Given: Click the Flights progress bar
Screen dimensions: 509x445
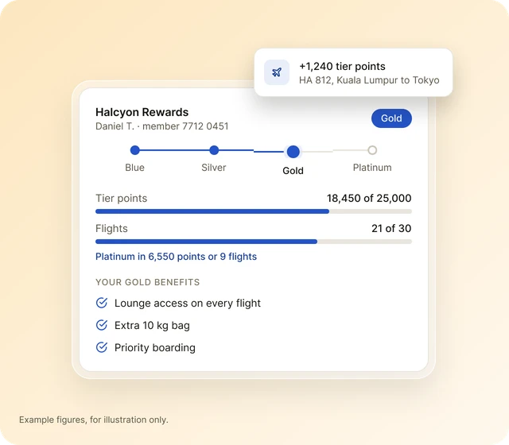Looking at the screenshot, I should [254, 242].
